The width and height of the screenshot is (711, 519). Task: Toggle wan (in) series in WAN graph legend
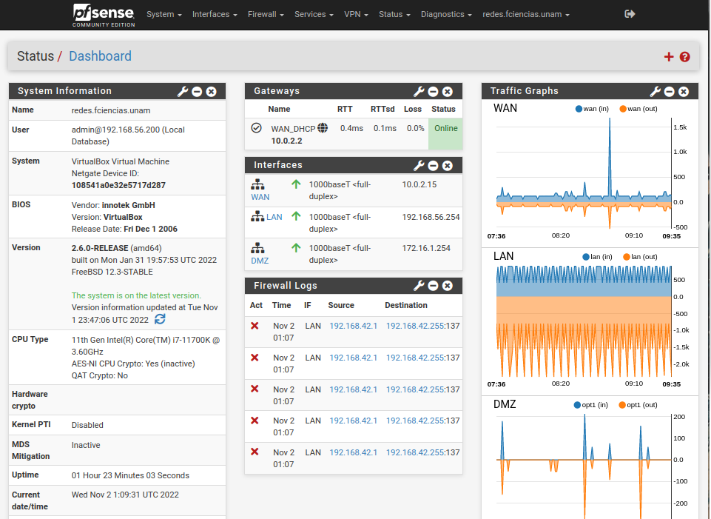[x=596, y=109]
